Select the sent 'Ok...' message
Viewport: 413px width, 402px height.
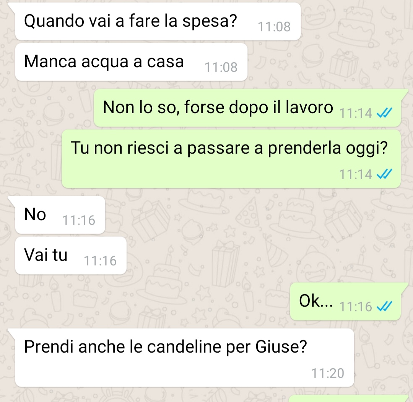coord(346,302)
